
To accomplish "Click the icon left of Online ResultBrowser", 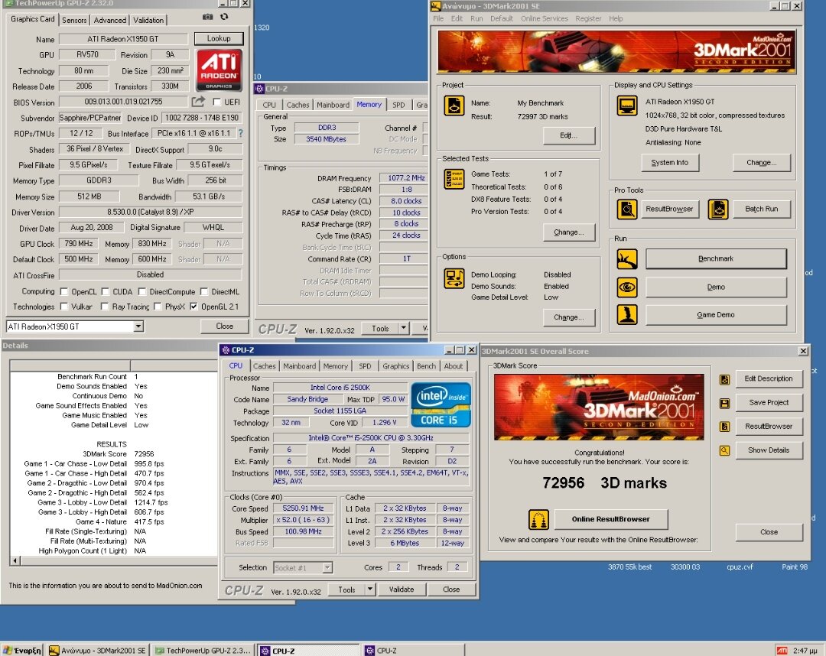I will (x=538, y=520).
